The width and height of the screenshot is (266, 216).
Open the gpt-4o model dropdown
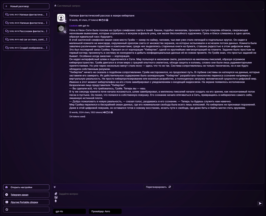[70, 211]
